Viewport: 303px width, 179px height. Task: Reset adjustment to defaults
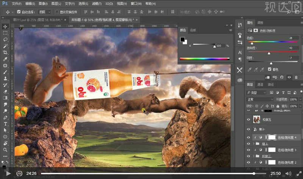point(282,77)
